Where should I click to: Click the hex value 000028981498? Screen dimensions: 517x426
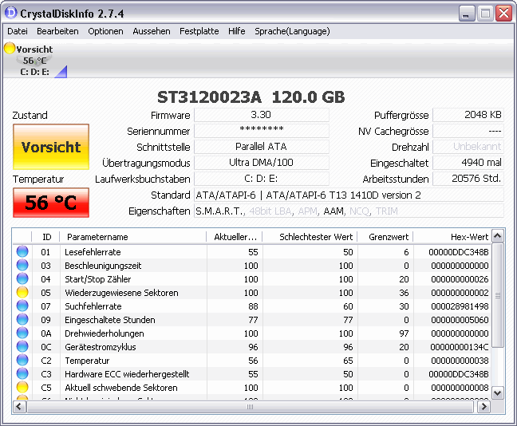[460, 306]
